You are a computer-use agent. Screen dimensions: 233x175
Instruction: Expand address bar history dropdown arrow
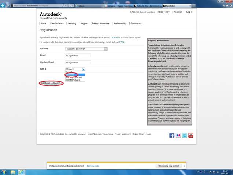pos(66,5)
